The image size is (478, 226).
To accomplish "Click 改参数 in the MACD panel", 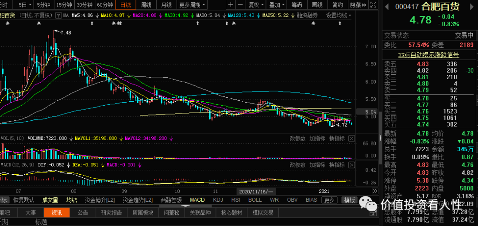I will tap(297, 165).
